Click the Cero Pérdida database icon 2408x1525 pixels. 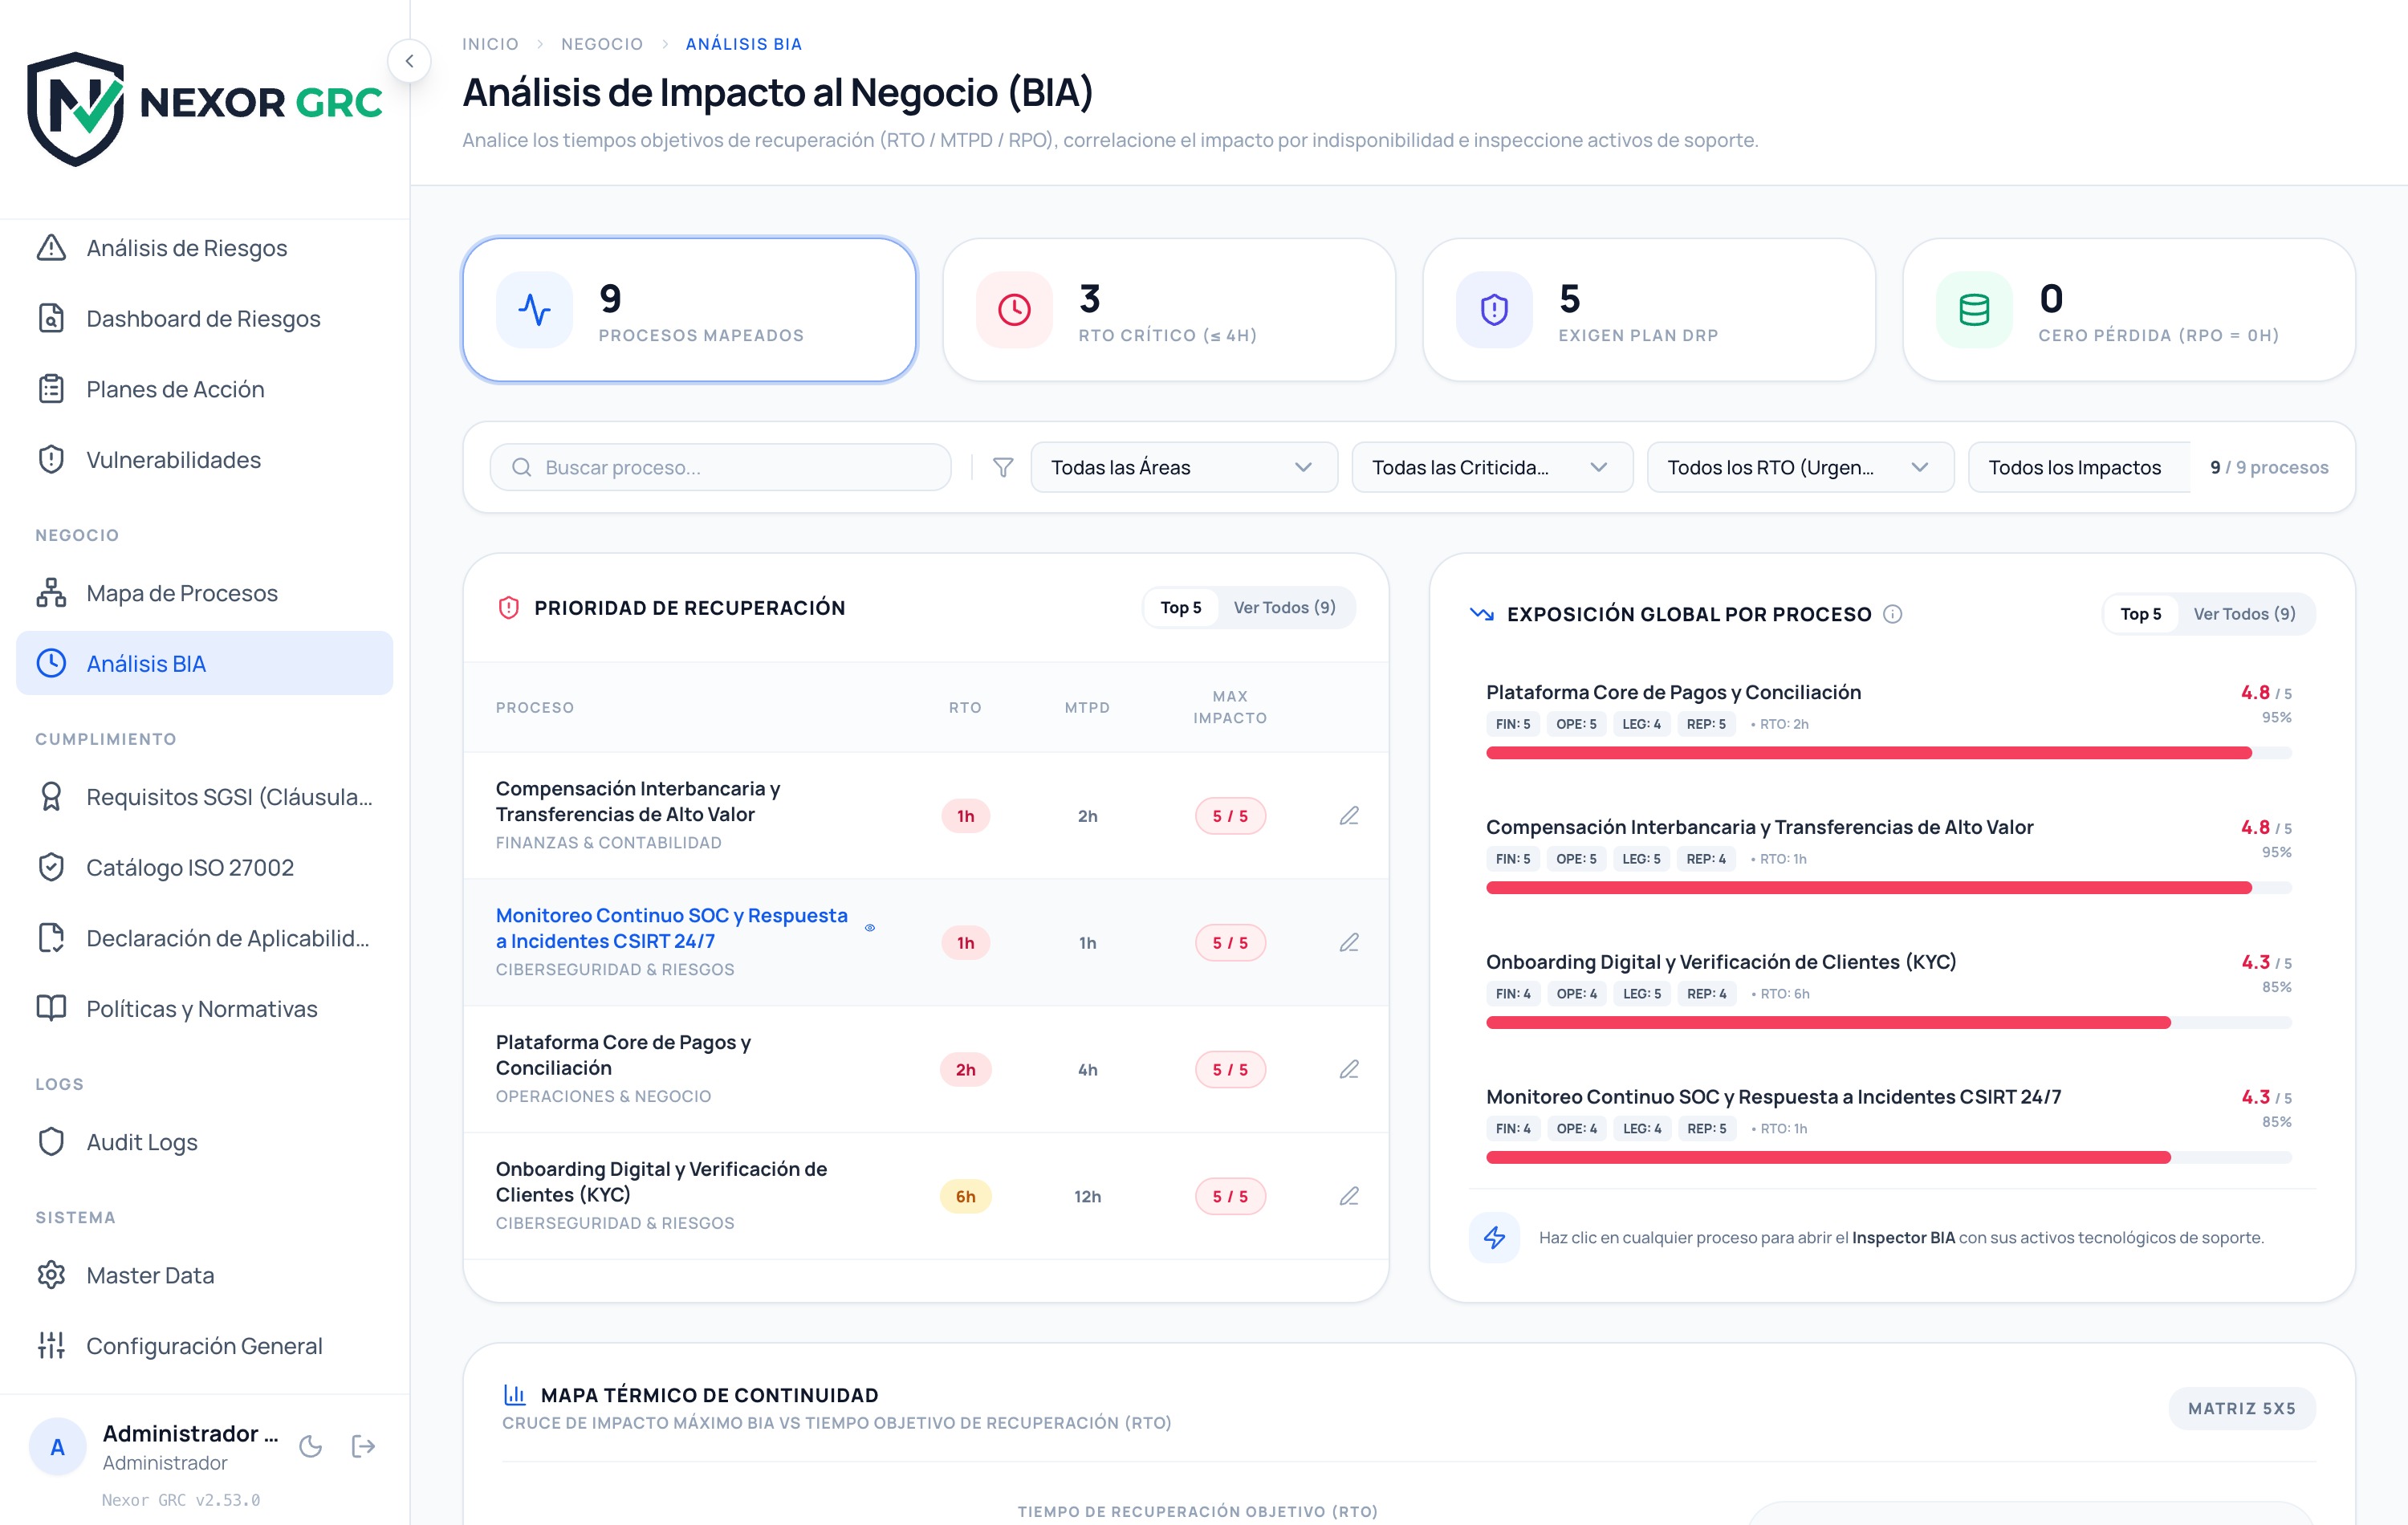pos(1974,310)
